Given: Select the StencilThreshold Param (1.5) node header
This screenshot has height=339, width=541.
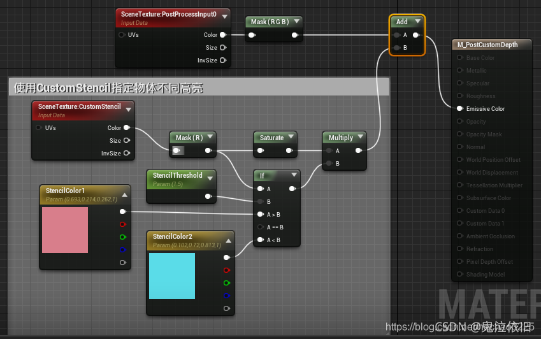Looking at the screenshot, I should [181, 179].
